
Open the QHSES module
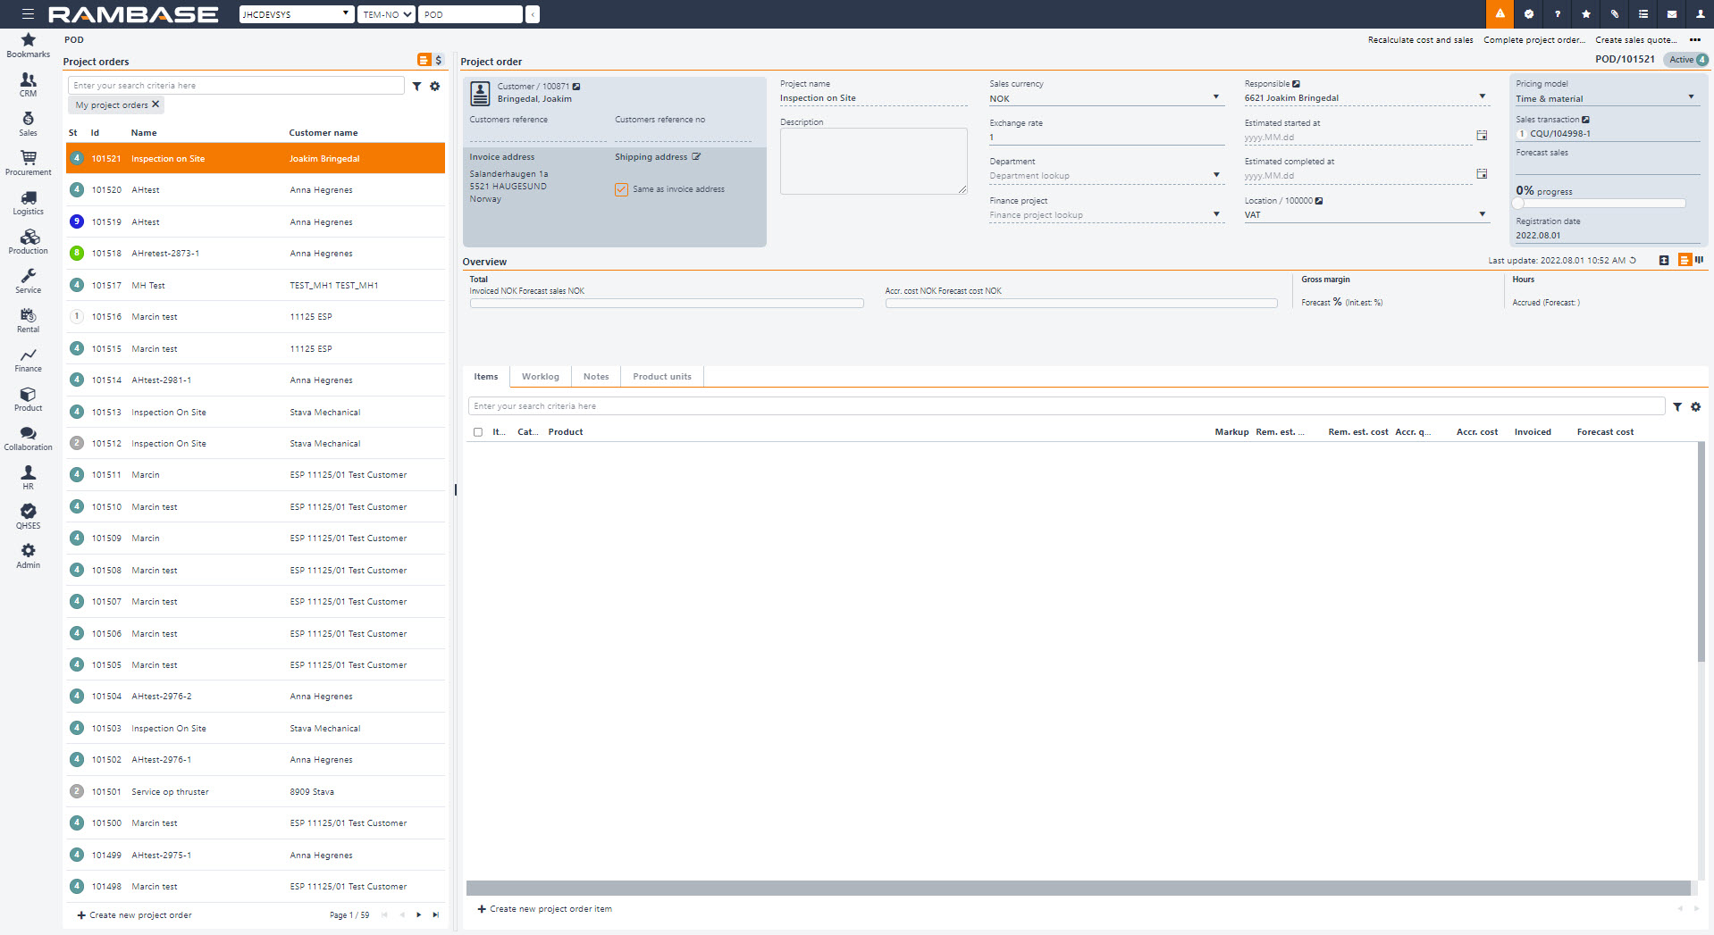pyautogui.click(x=28, y=517)
